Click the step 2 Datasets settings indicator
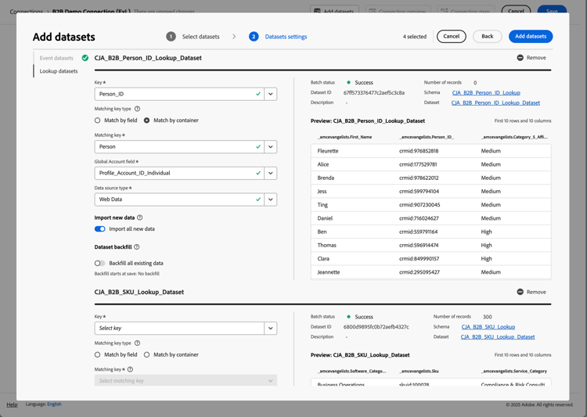The image size is (587, 417). click(x=254, y=37)
